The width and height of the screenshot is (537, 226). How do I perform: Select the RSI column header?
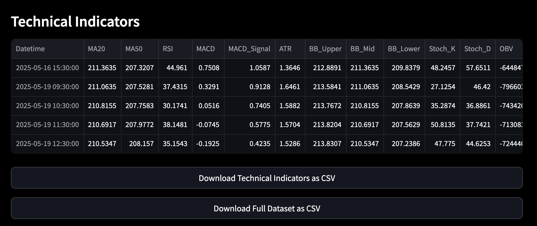175,49
